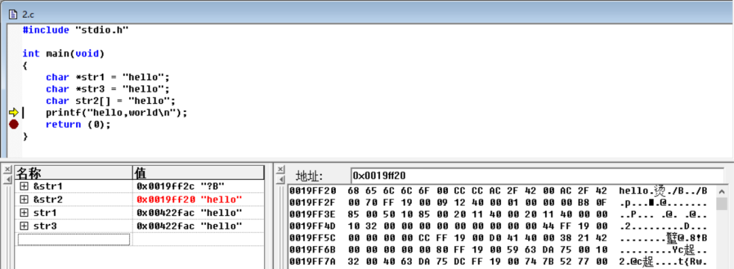Viewport: 734px width, 269px height.
Task: Click the printf("hello,world\n"); line
Action: pos(117,113)
